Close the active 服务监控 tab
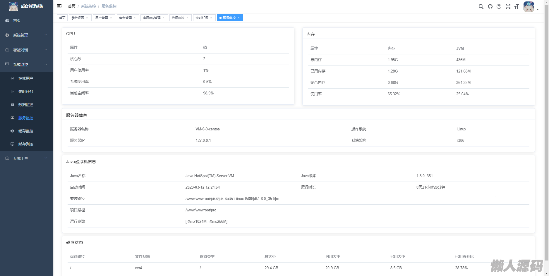The image size is (549, 276). click(x=239, y=18)
